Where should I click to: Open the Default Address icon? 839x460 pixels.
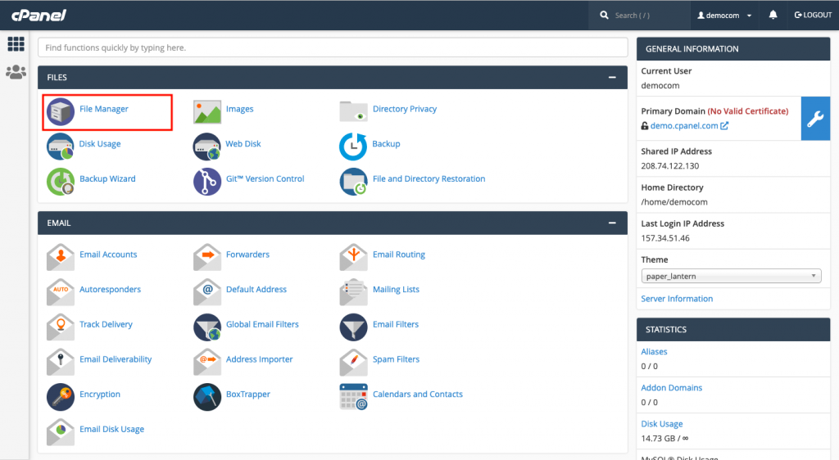pyautogui.click(x=207, y=291)
